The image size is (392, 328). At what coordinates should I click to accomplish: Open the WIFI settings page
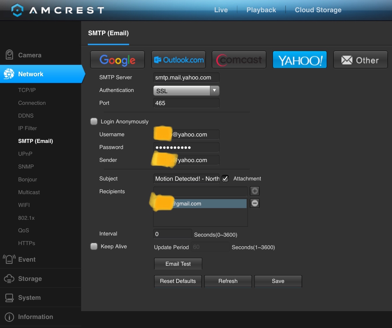(x=24, y=205)
